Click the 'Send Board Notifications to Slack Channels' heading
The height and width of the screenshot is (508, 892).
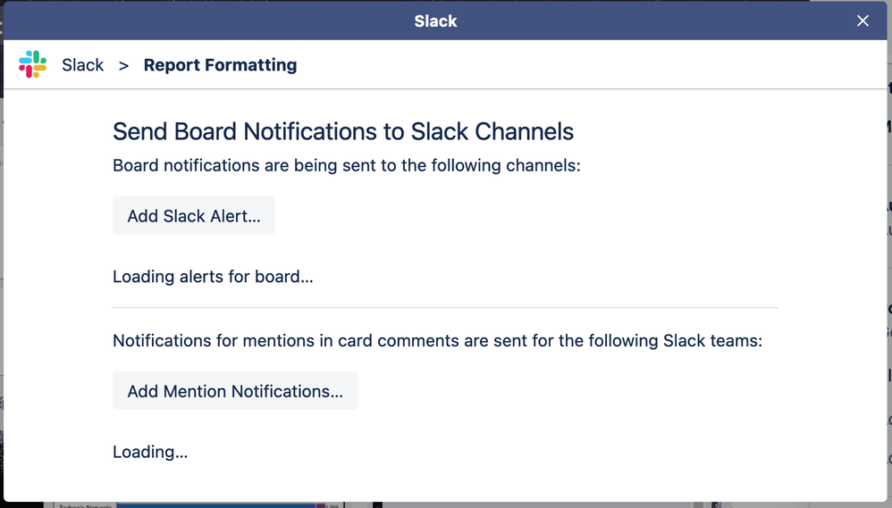click(x=343, y=131)
